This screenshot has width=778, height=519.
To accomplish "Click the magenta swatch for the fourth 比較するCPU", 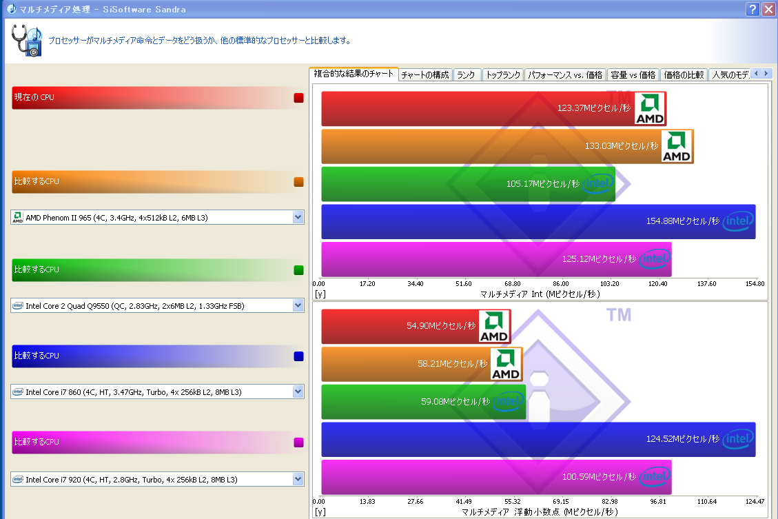I will coord(298,442).
